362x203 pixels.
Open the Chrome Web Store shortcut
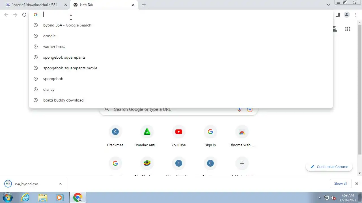[242, 136]
